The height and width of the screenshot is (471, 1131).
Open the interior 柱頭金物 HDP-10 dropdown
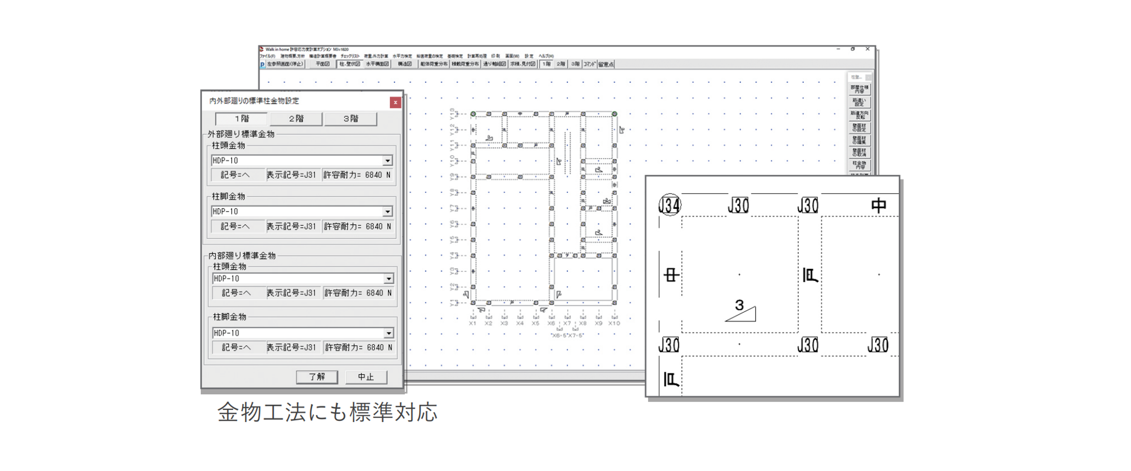[x=388, y=278]
